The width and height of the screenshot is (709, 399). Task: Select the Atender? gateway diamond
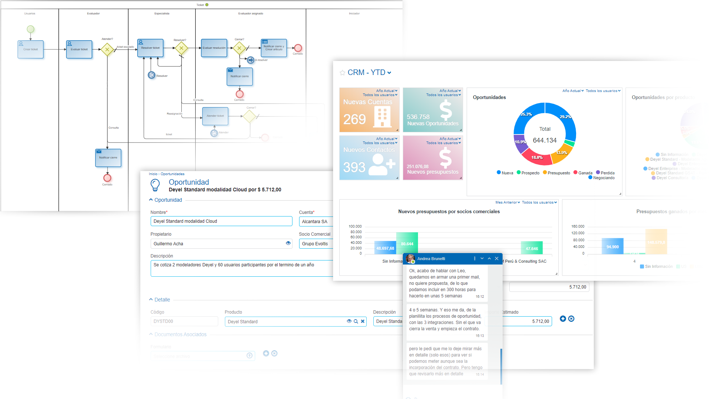click(107, 50)
